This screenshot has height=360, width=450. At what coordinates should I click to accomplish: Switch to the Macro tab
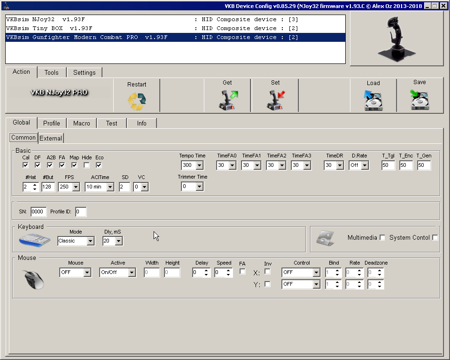point(82,123)
